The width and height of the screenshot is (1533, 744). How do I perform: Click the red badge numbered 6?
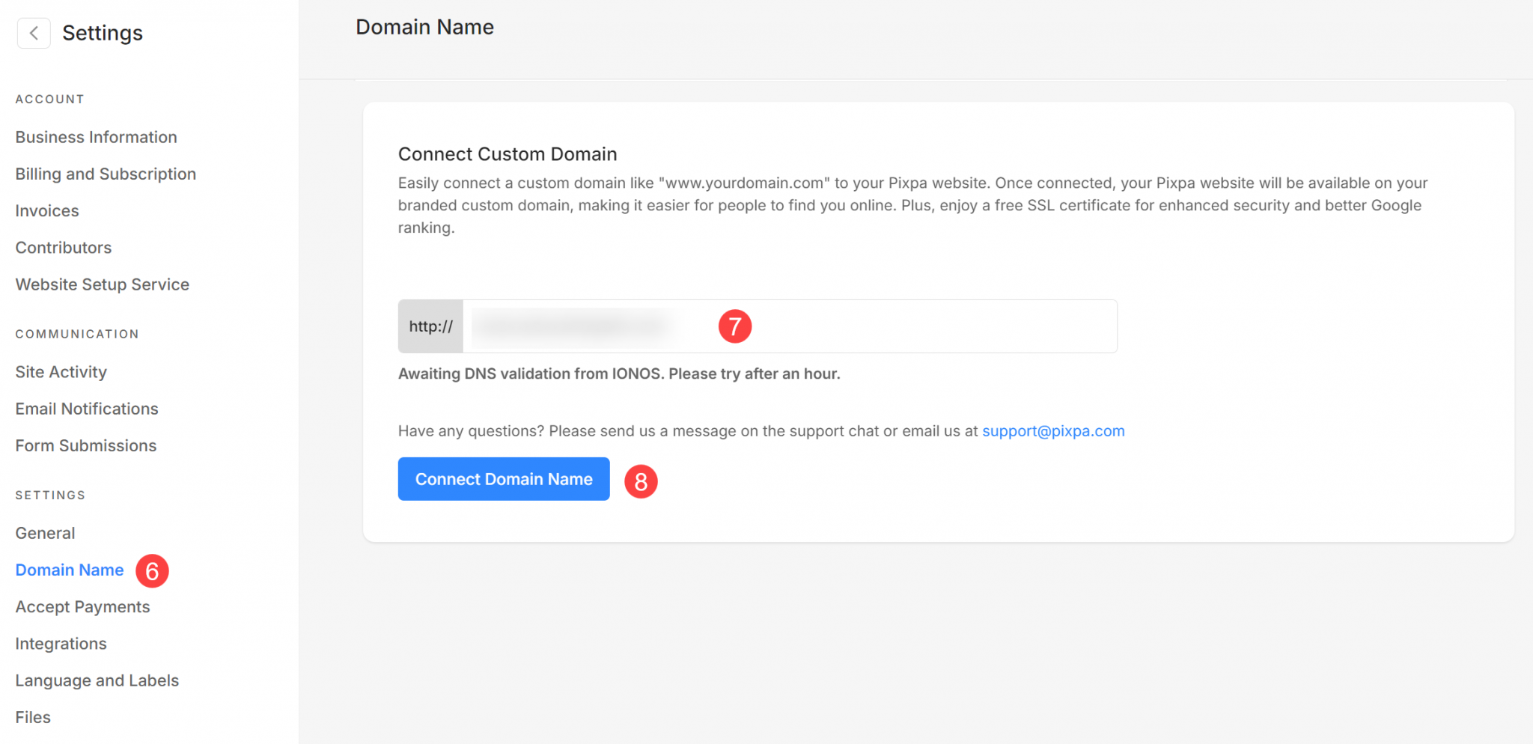[152, 571]
